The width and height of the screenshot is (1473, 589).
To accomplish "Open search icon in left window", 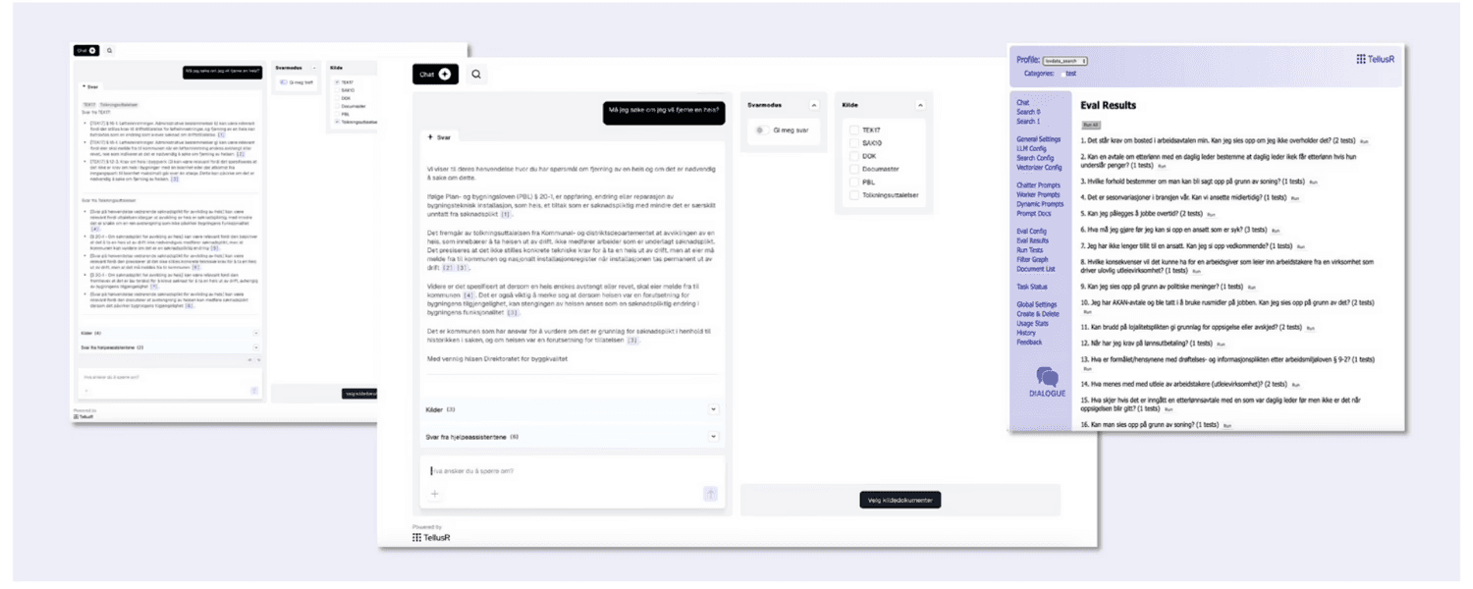I will [x=110, y=50].
